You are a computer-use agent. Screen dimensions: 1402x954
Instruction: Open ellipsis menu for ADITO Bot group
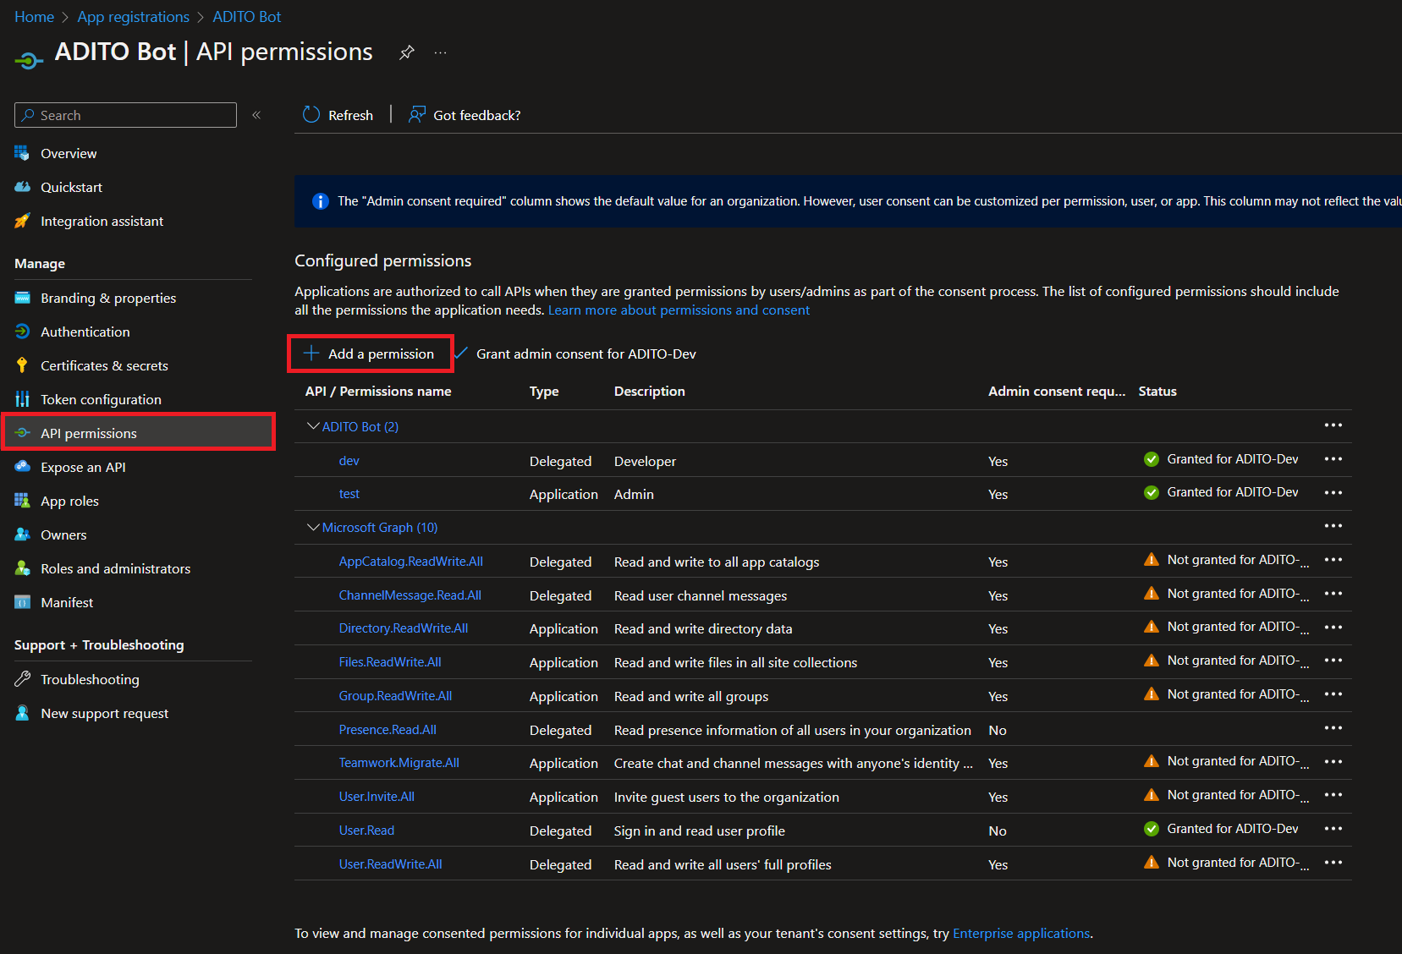point(1333,425)
